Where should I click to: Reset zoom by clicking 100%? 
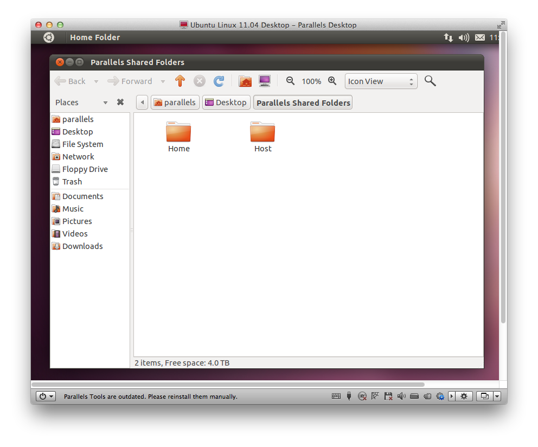pos(311,81)
